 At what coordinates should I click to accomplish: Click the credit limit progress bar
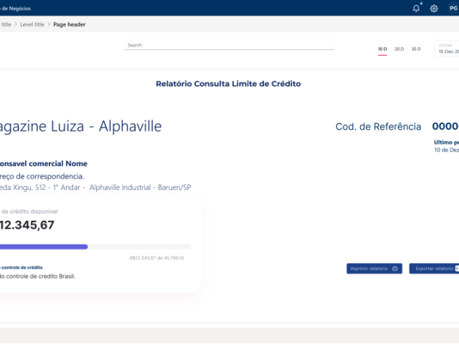[95, 247]
